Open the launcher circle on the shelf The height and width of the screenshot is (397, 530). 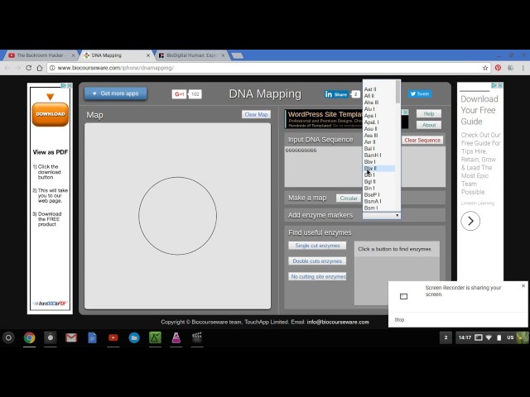8,337
